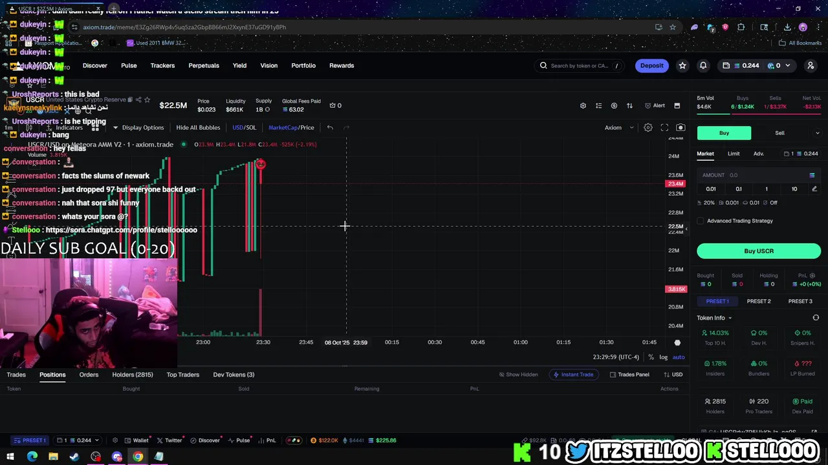Open the chart timezone 23:29:59 (UTC-4) selector
828x465 pixels.
[x=616, y=357]
